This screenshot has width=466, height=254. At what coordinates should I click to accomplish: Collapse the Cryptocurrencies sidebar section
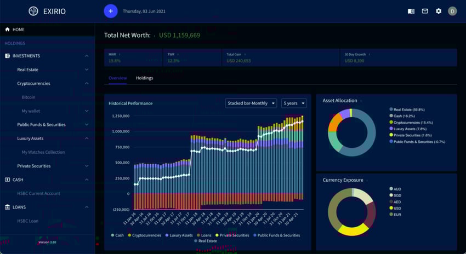pyautogui.click(x=87, y=83)
